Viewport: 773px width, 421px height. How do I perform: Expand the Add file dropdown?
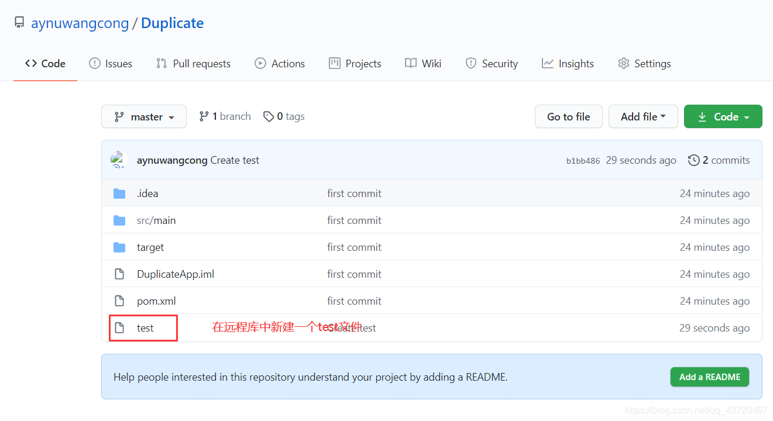point(643,116)
